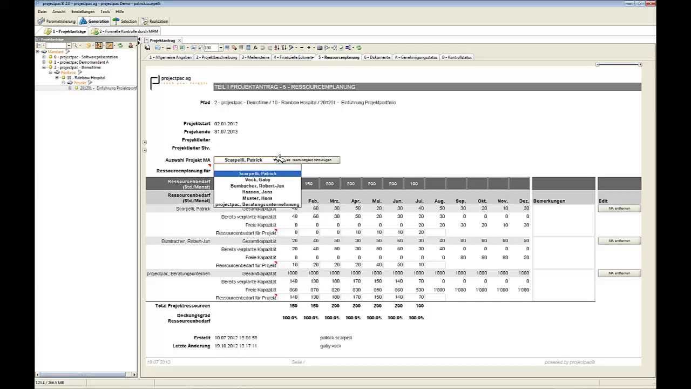
Task: Open B - Kontrollstatus tab
Action: (457, 57)
